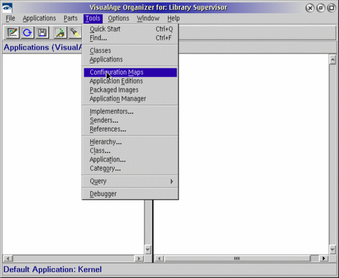The width and height of the screenshot is (339, 278).
Task: Open Packaged Images from Tools menu
Action: coord(130,90)
